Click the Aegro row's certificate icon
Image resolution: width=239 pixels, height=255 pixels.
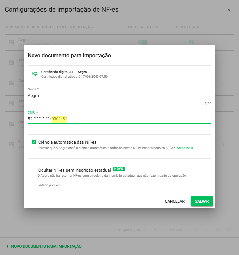(192, 42)
